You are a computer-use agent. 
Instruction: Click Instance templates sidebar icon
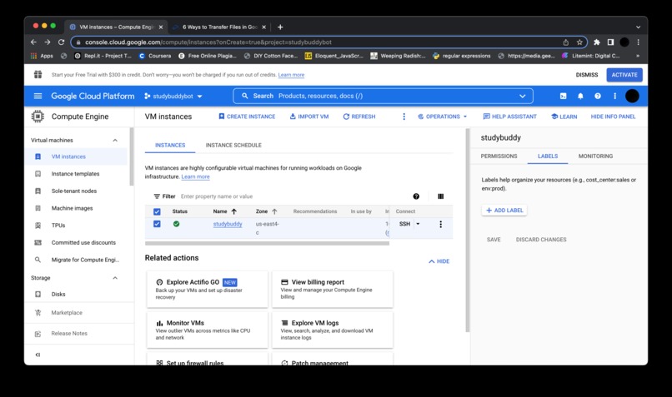pyautogui.click(x=38, y=174)
